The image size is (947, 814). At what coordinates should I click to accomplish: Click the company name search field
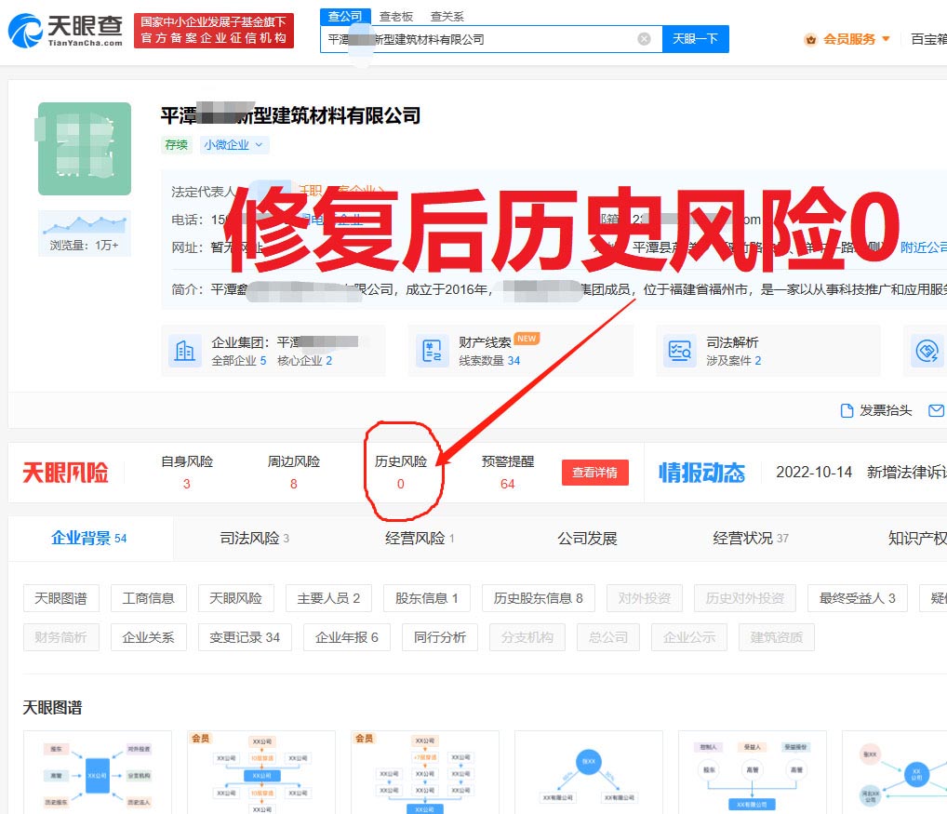[479, 39]
